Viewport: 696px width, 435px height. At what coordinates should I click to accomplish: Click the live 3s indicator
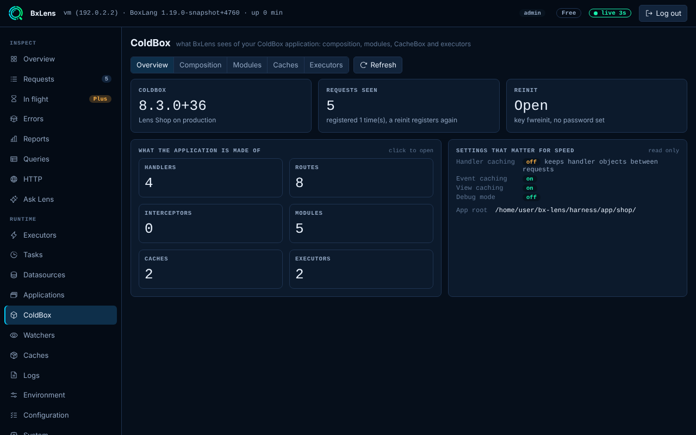(610, 13)
